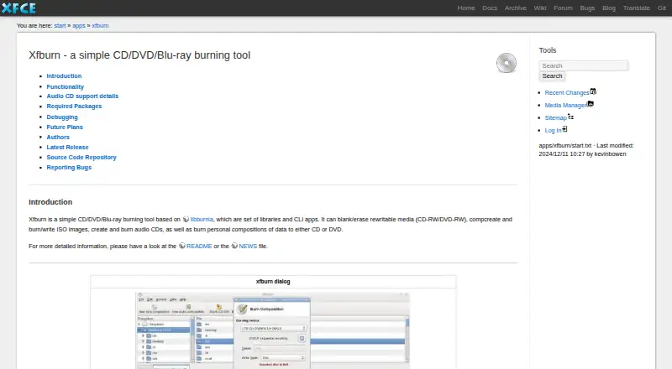The width and height of the screenshot is (672, 369).
Task: Click the Recent Changes calendar icon
Action: point(593,91)
